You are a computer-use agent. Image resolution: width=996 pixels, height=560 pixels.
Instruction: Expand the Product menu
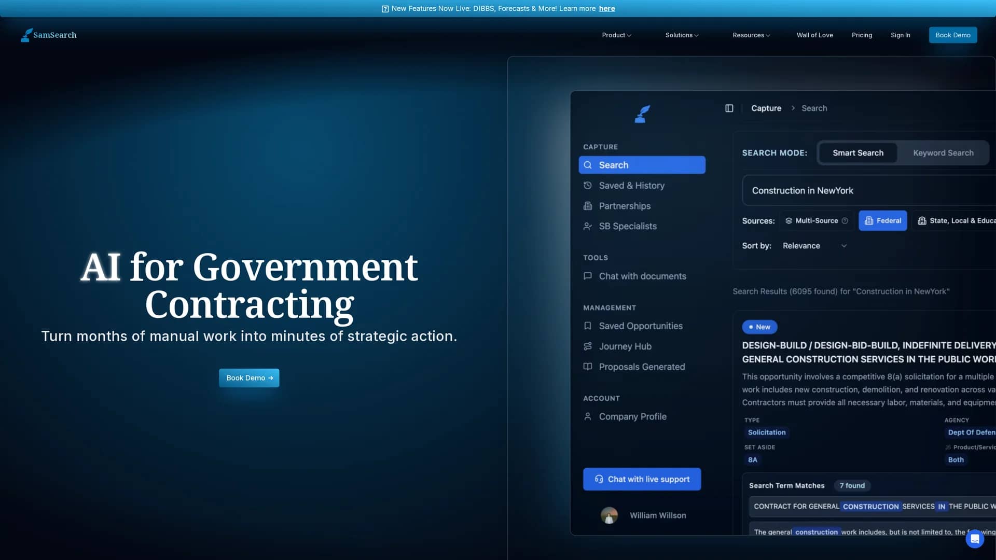[x=616, y=35]
